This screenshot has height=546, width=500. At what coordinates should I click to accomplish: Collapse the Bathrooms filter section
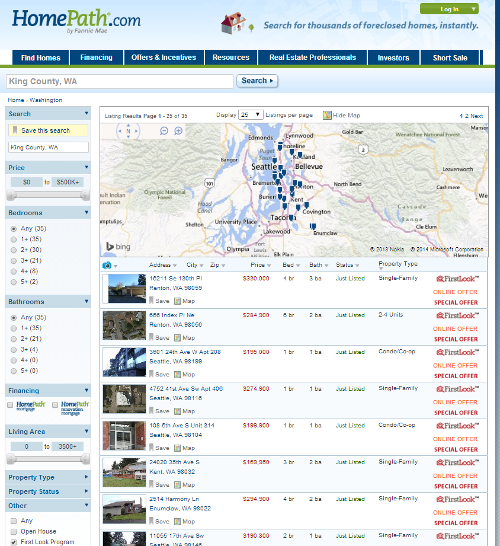pyautogui.click(x=86, y=301)
